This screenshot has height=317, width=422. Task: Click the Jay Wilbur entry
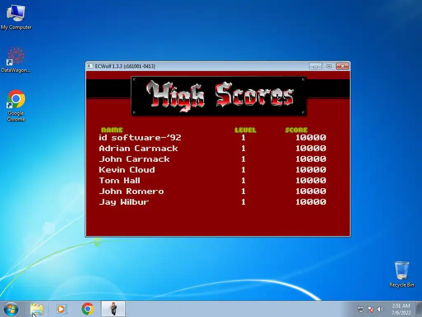click(x=124, y=202)
